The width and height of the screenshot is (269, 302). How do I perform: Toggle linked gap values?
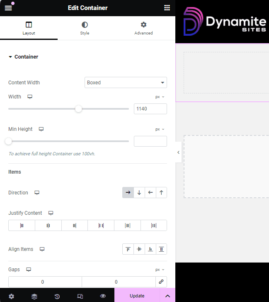(x=161, y=282)
